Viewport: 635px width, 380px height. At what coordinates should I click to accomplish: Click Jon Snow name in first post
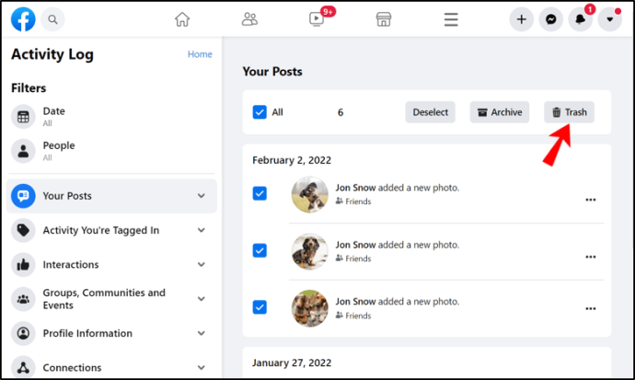(x=355, y=188)
